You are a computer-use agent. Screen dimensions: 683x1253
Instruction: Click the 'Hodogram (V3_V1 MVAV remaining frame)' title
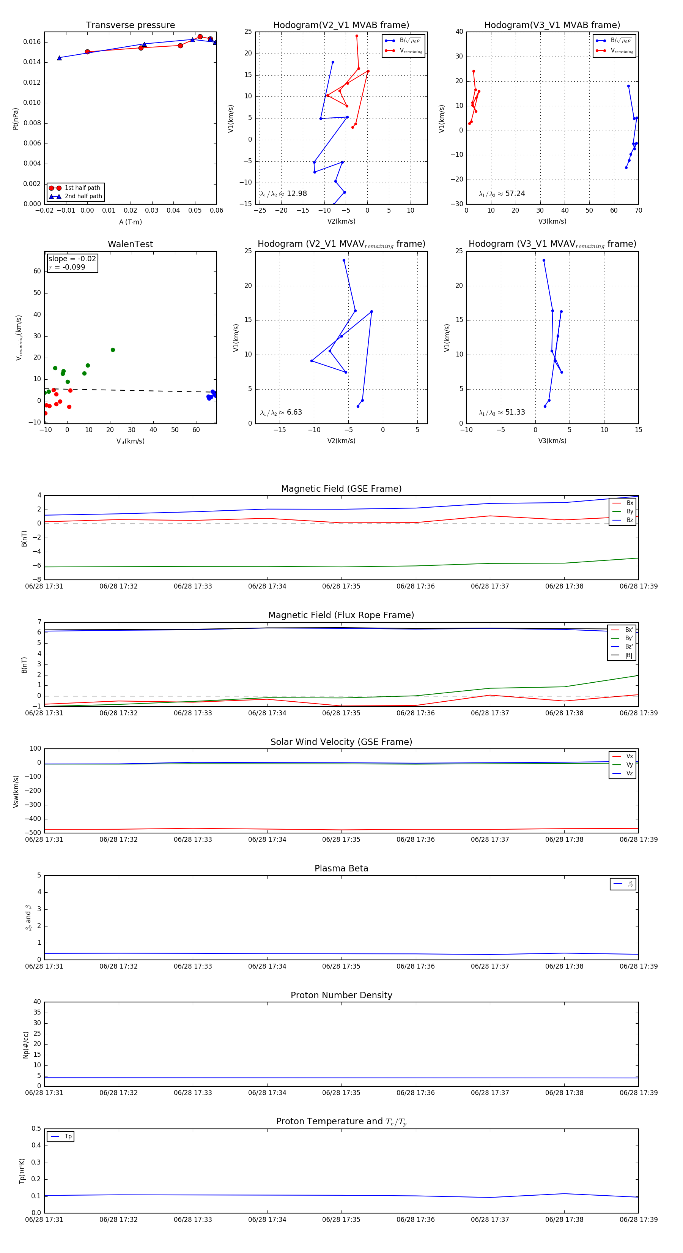552,244
